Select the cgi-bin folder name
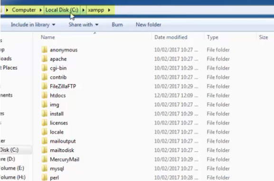 58,68
